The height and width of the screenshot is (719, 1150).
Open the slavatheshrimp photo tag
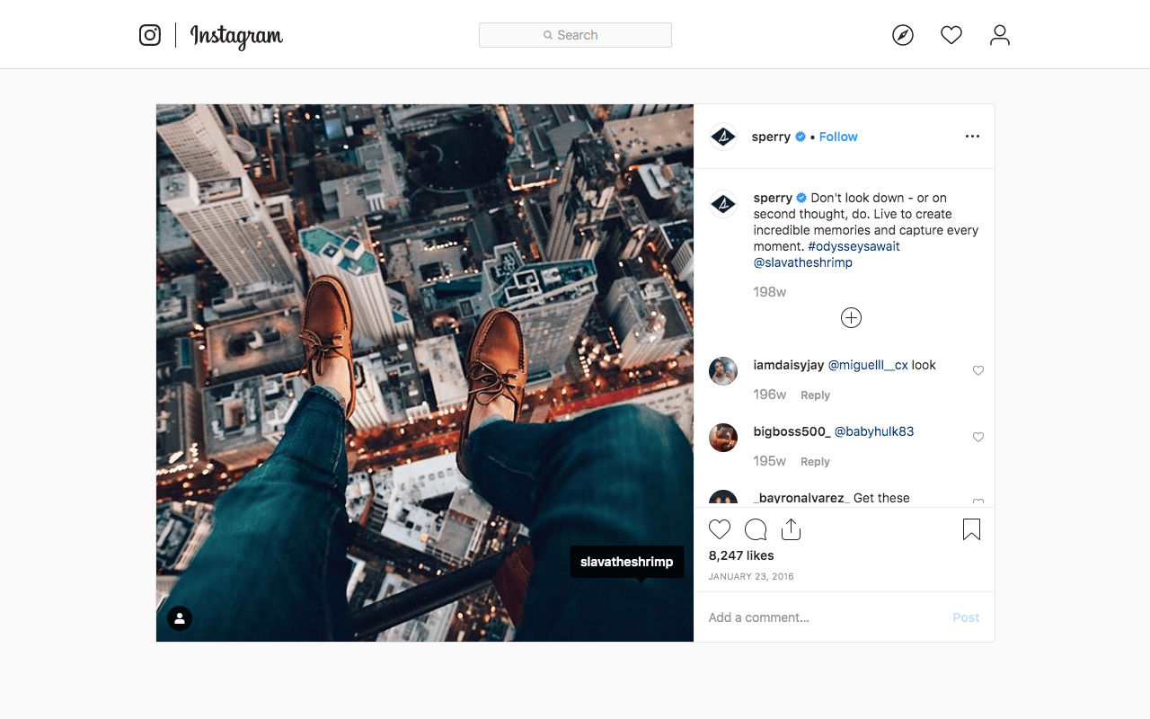(627, 562)
